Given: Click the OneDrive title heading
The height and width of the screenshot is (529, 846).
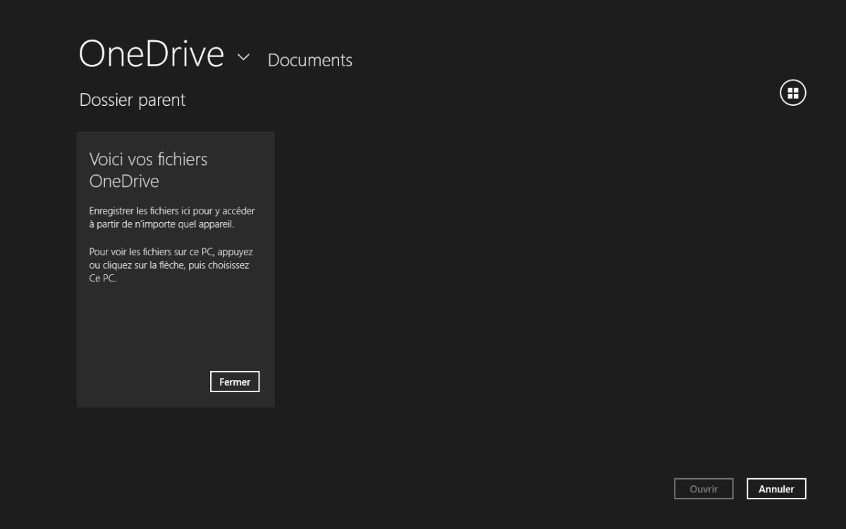Looking at the screenshot, I should [x=152, y=54].
